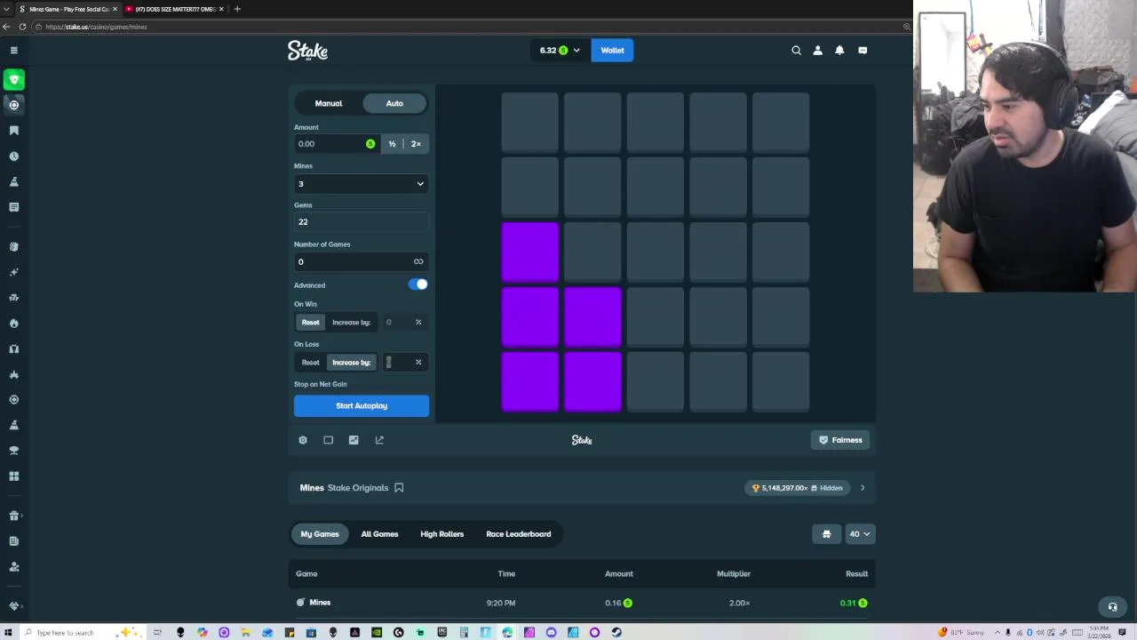Open the user profile icon in the header
The height and width of the screenshot is (640, 1137).
coord(817,51)
